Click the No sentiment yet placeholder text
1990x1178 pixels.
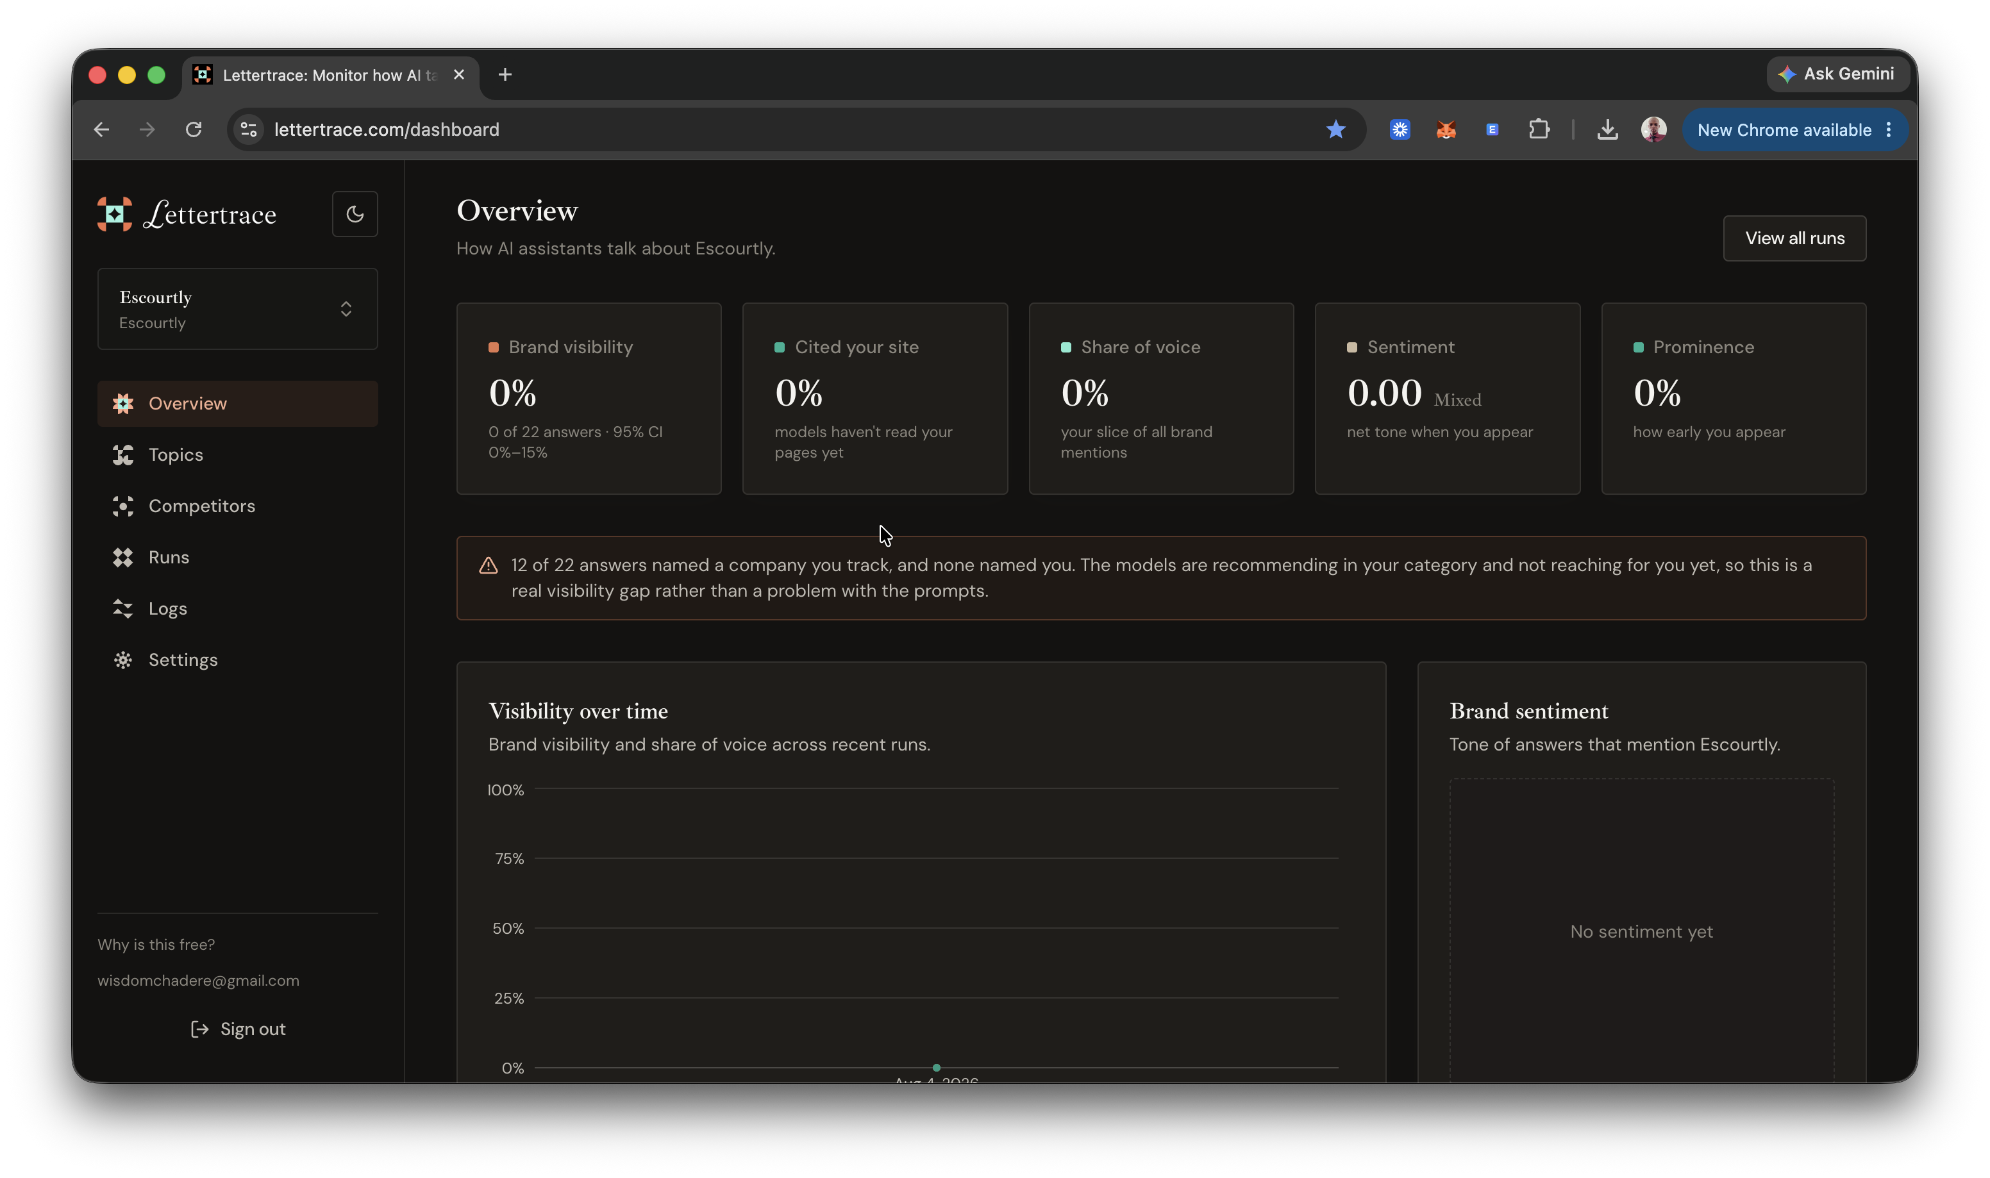click(x=1641, y=932)
